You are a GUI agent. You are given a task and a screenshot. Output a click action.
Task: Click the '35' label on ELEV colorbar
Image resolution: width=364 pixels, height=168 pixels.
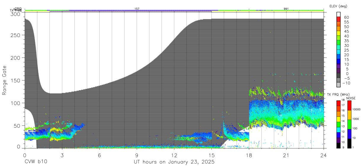(346, 41)
